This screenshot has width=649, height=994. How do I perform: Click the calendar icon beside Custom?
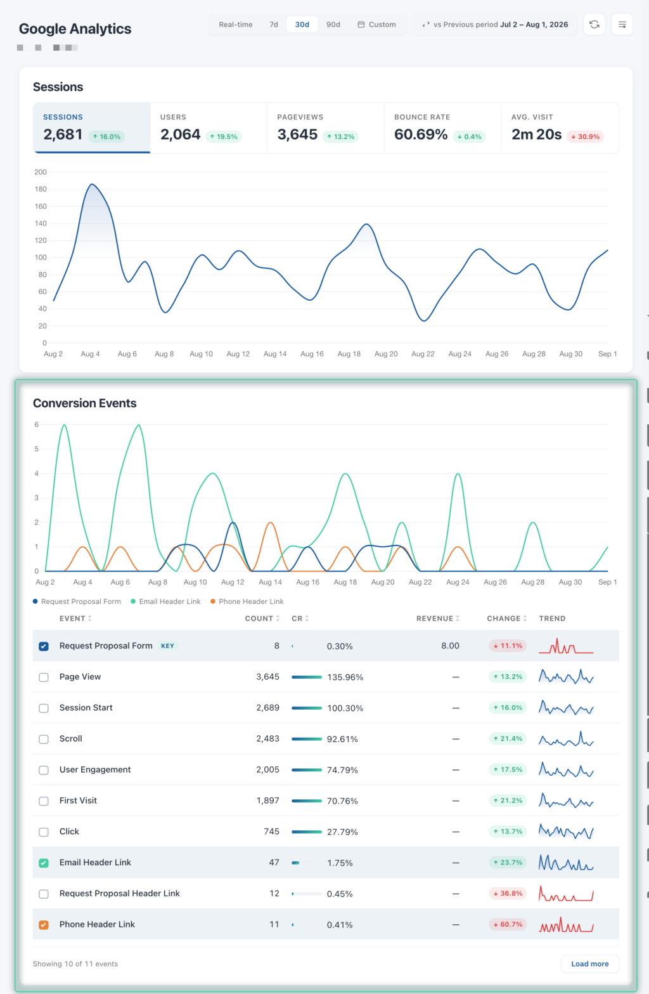click(361, 25)
